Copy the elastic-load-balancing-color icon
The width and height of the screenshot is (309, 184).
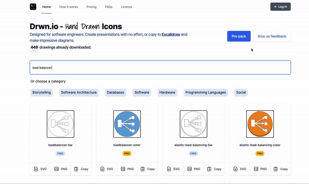point(280,169)
